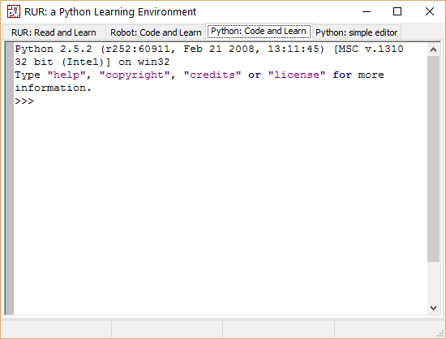Maximize the RUR window
Viewport: 446px width, 339px height.
(x=397, y=11)
